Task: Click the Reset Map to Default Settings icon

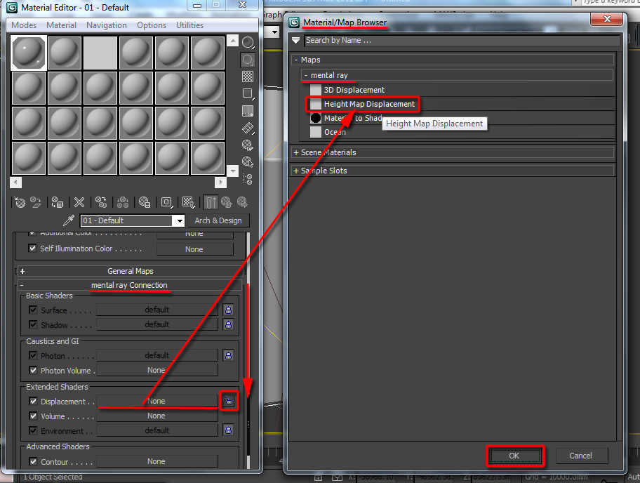Action: point(79,202)
